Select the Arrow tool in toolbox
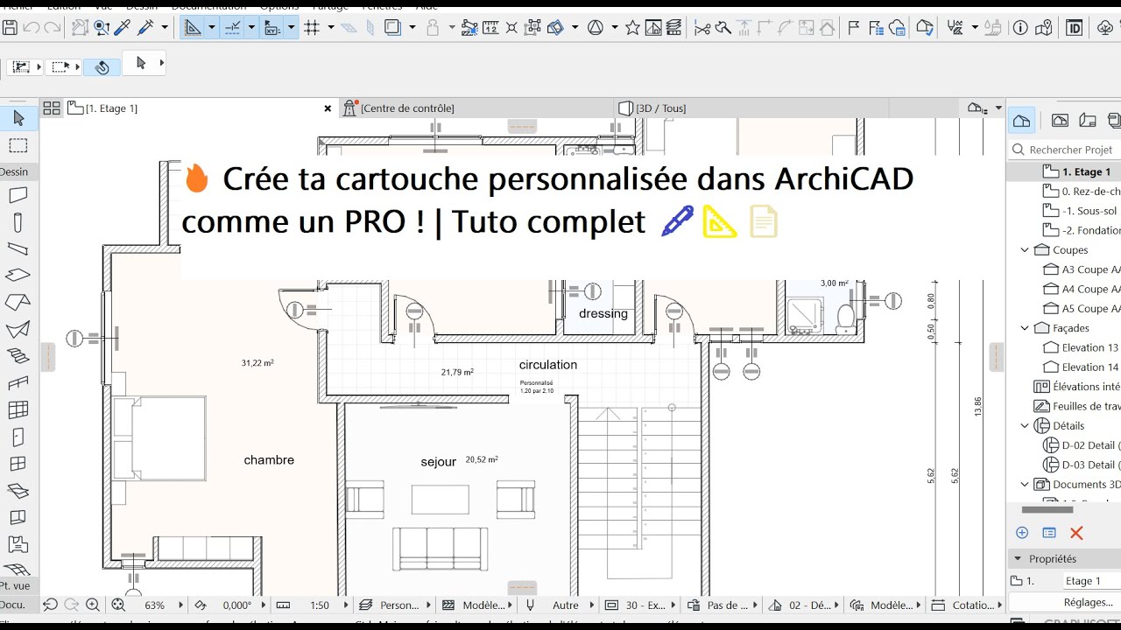Image resolution: width=1121 pixels, height=630 pixels. [x=18, y=118]
